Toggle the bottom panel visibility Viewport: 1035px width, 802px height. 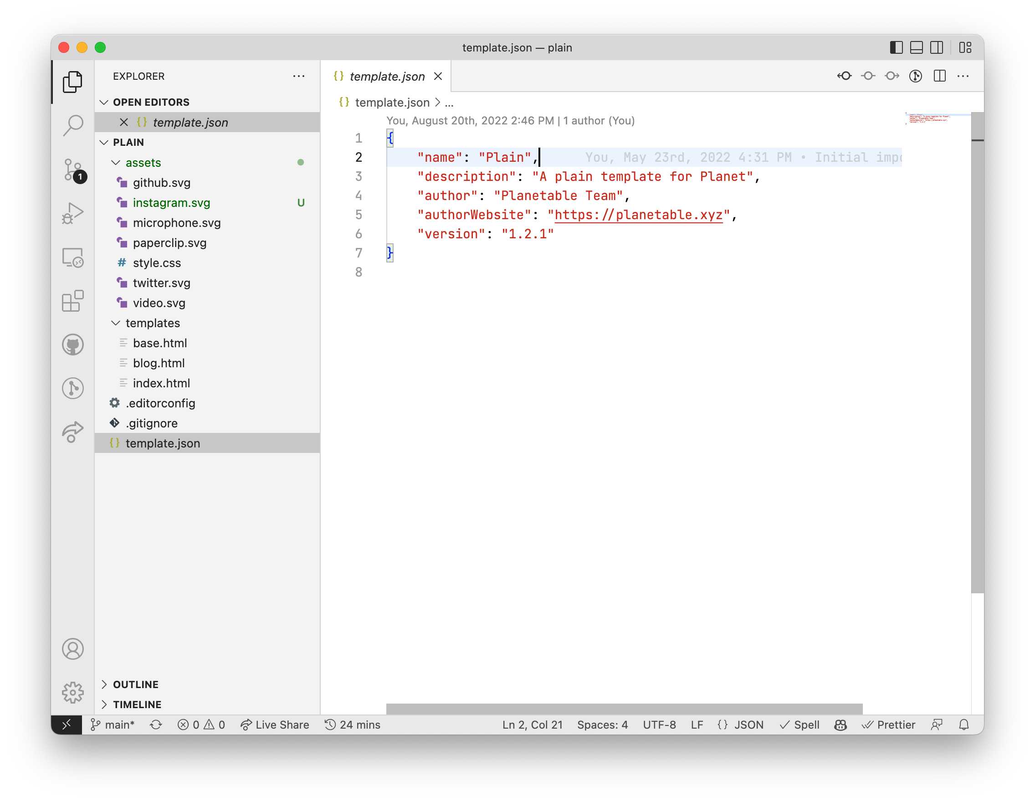click(917, 47)
